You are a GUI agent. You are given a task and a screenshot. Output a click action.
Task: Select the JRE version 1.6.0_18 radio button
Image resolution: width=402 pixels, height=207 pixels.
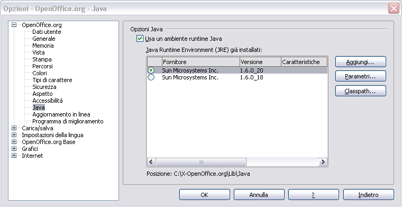click(151, 77)
